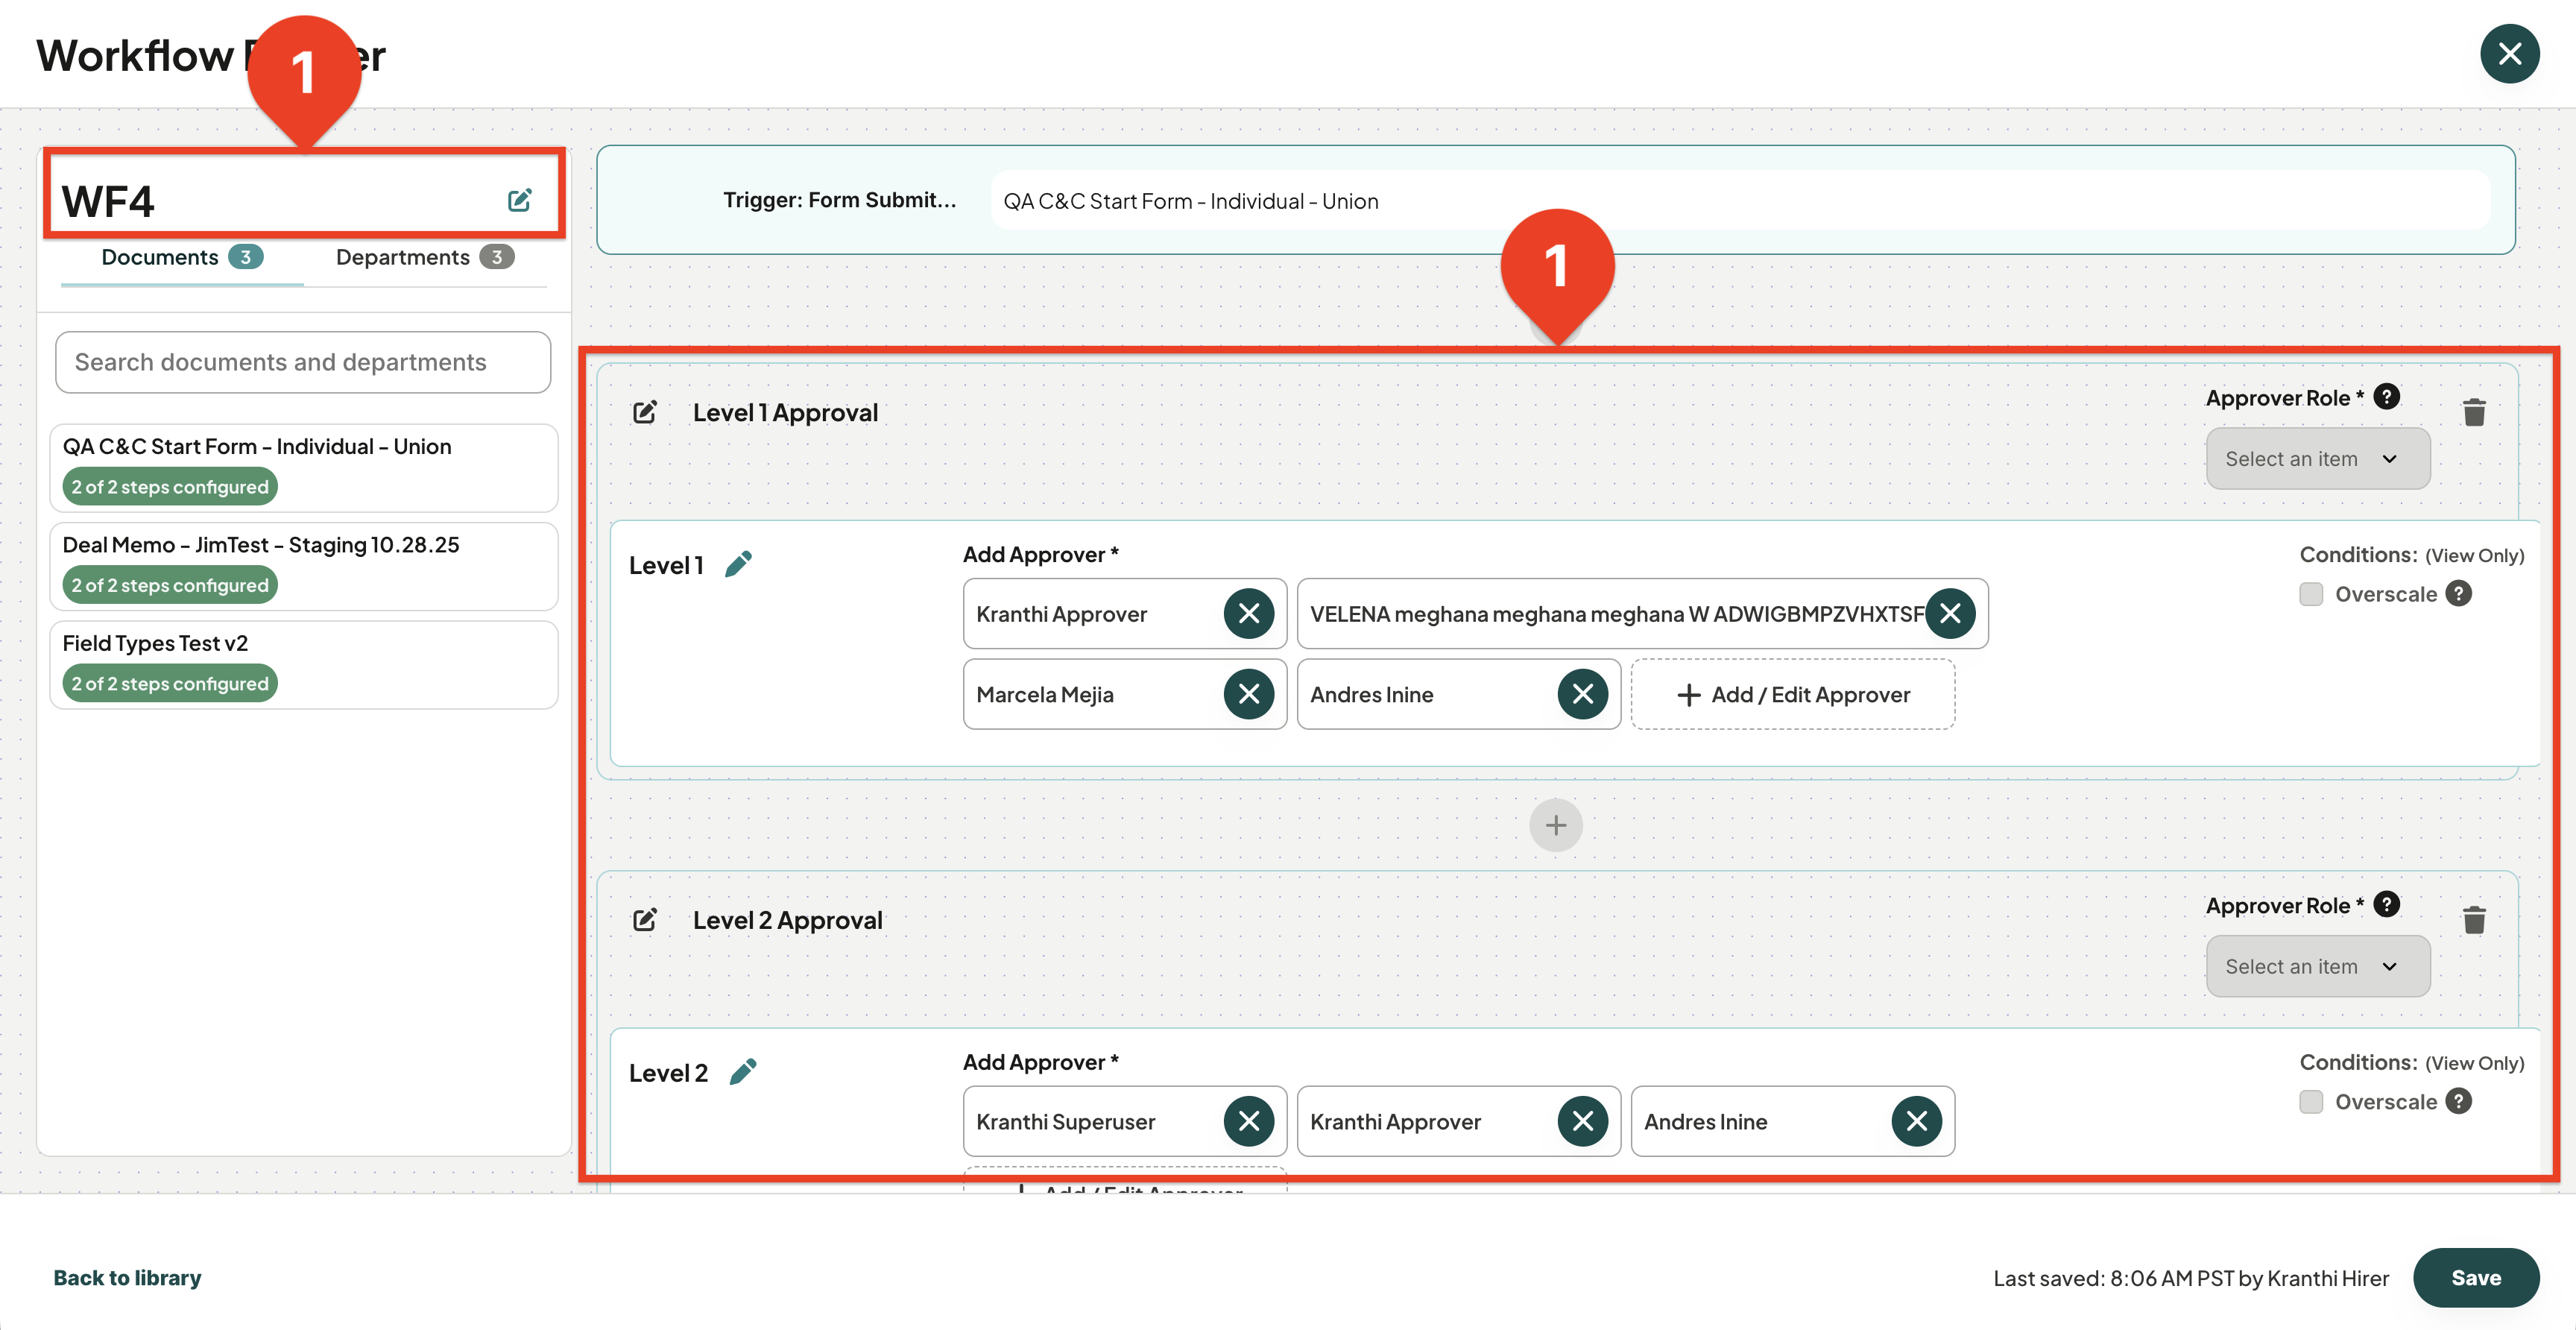Toggle Overscale checkbox for Level 1

tap(2311, 594)
